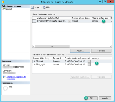Click current path cell of SUSDB_log.ldf row
The image size is (115, 102).
click(76, 65)
